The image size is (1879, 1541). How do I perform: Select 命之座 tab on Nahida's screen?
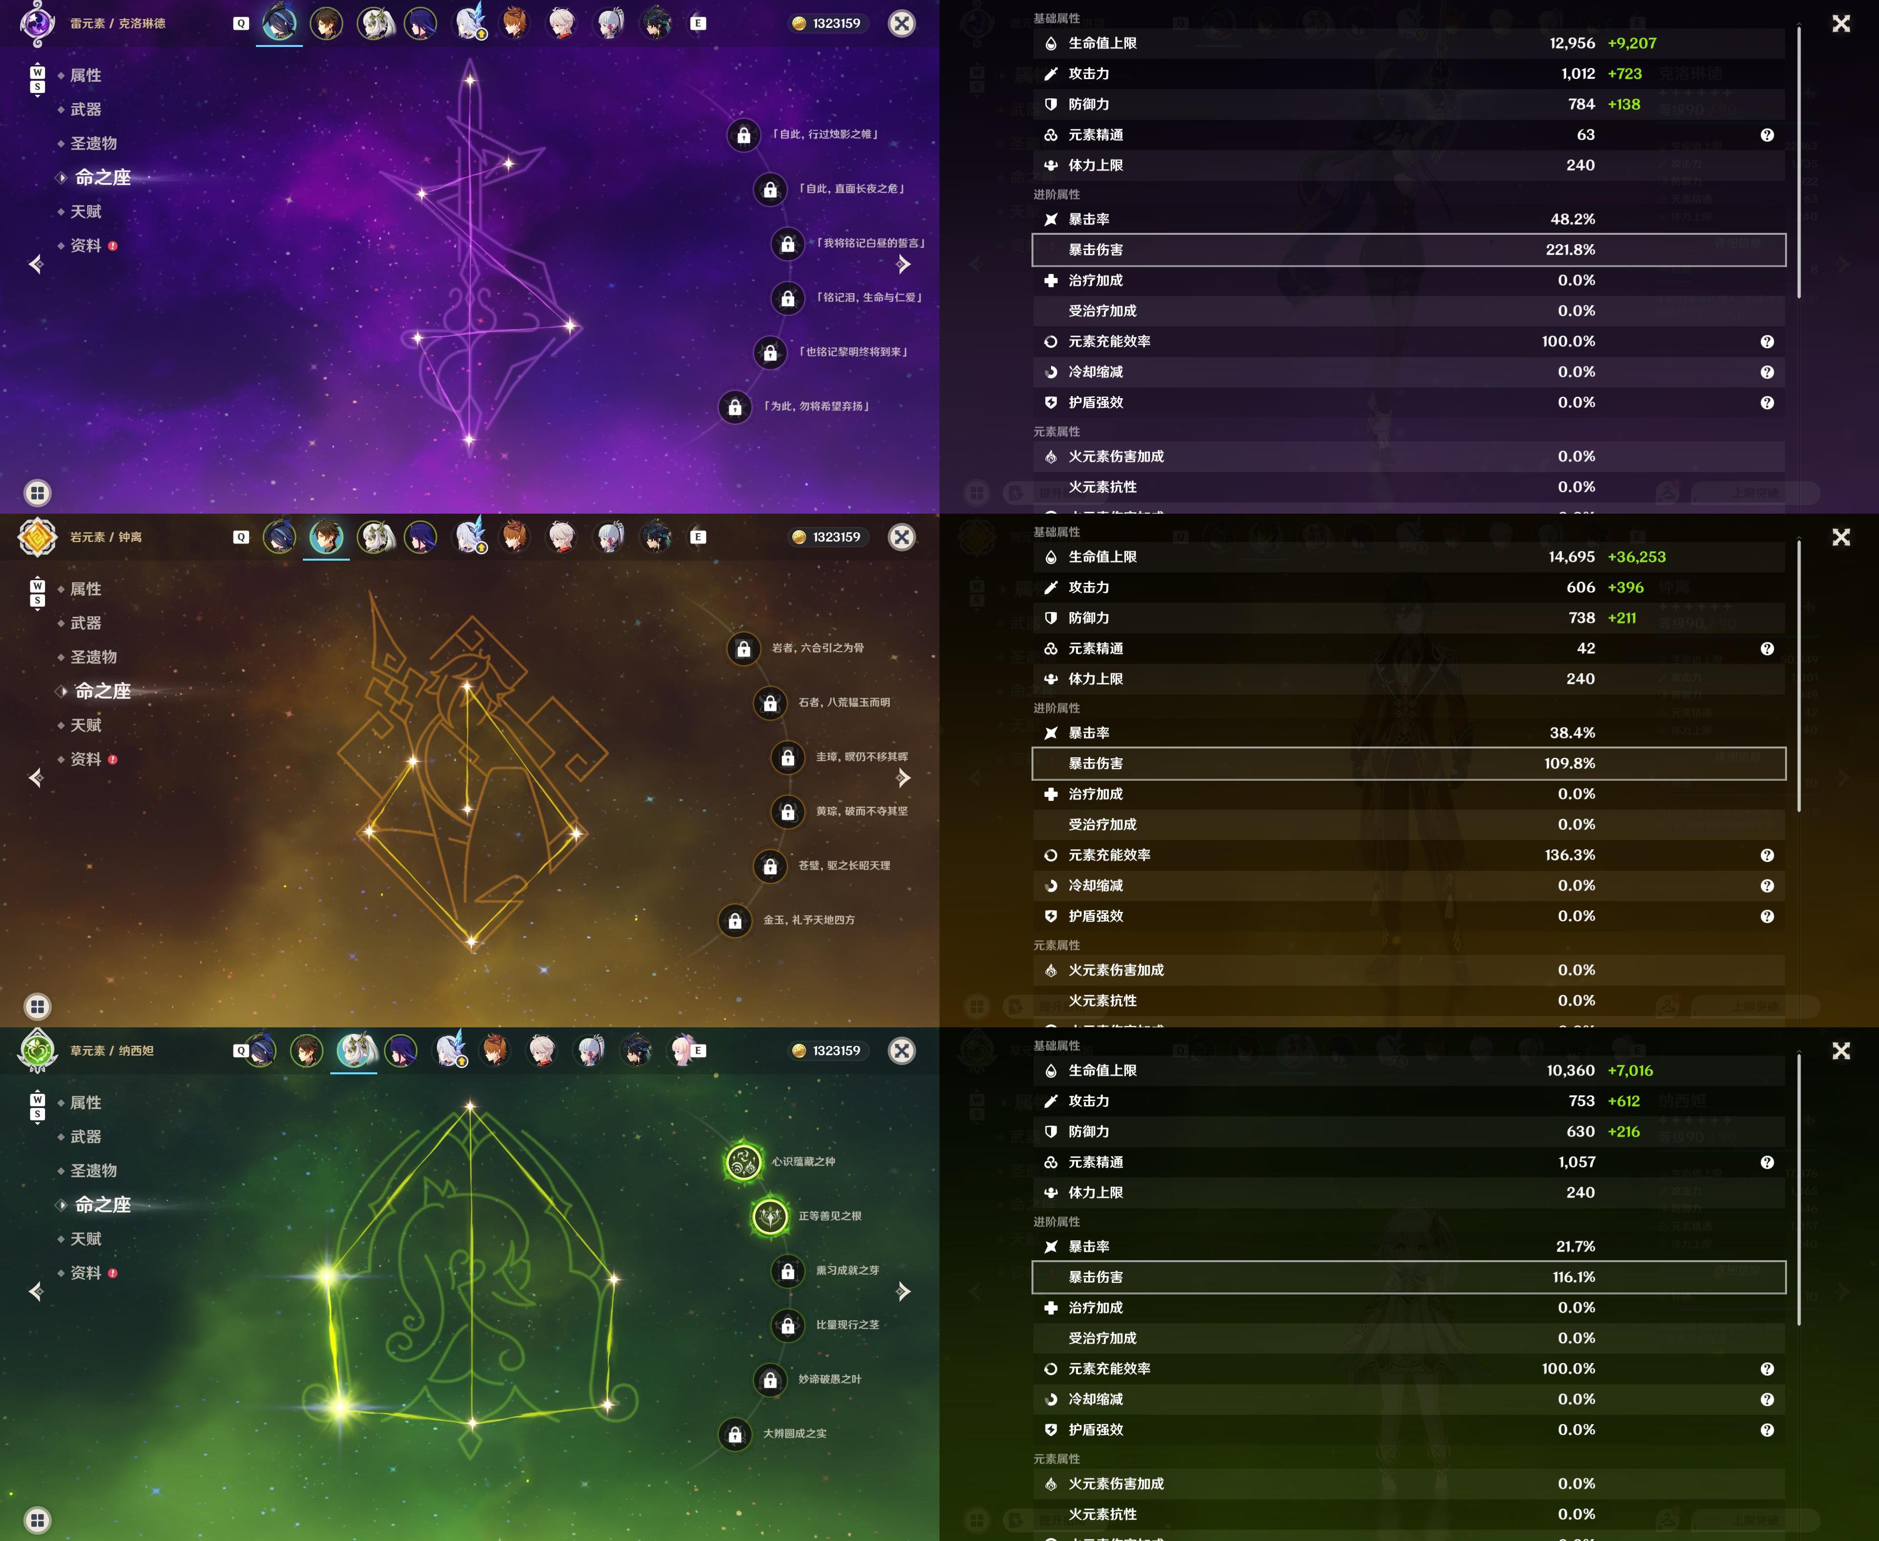102,1204
